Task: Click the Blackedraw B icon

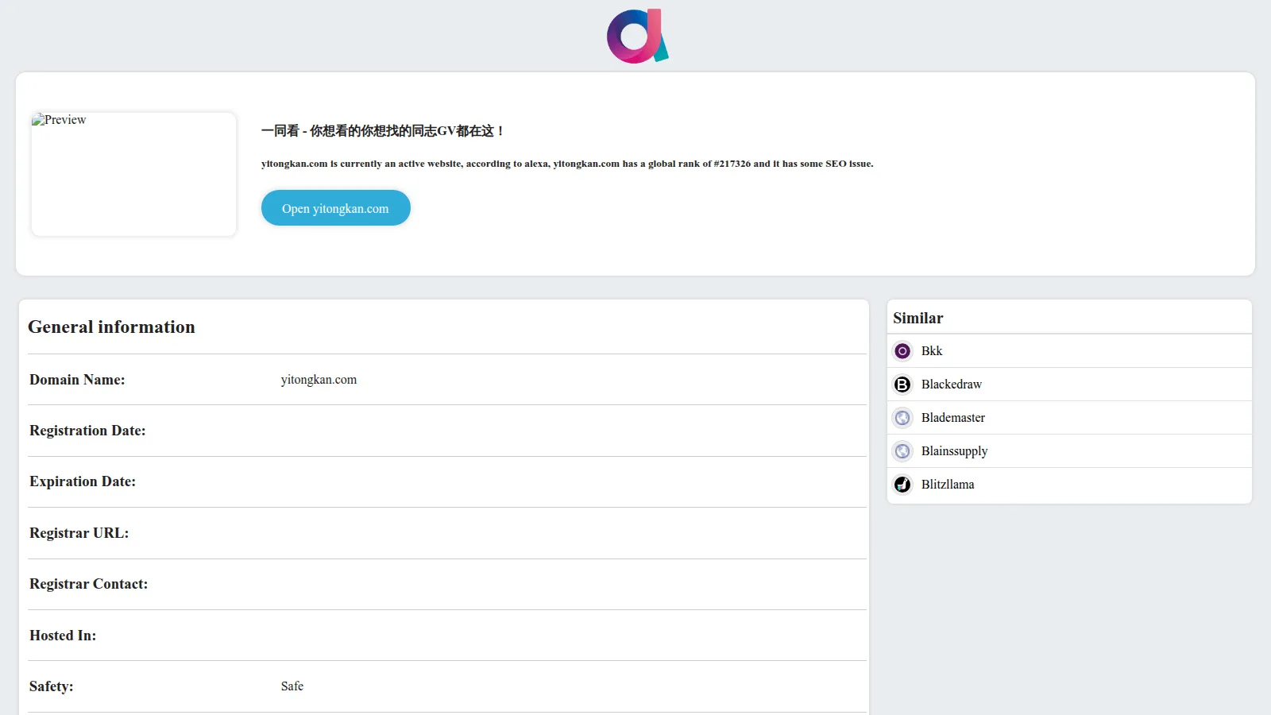Action: pyautogui.click(x=902, y=385)
